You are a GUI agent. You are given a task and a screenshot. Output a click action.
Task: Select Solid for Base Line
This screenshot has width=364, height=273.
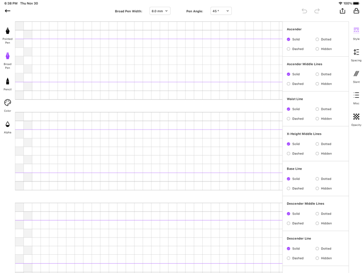point(293,179)
